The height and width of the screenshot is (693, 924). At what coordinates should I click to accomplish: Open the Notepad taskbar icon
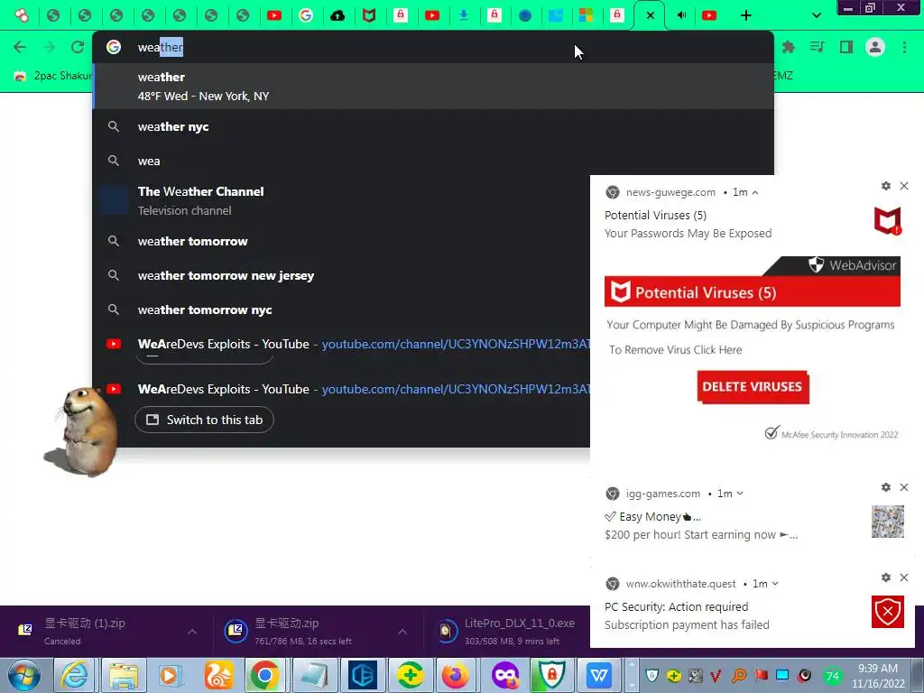314,675
